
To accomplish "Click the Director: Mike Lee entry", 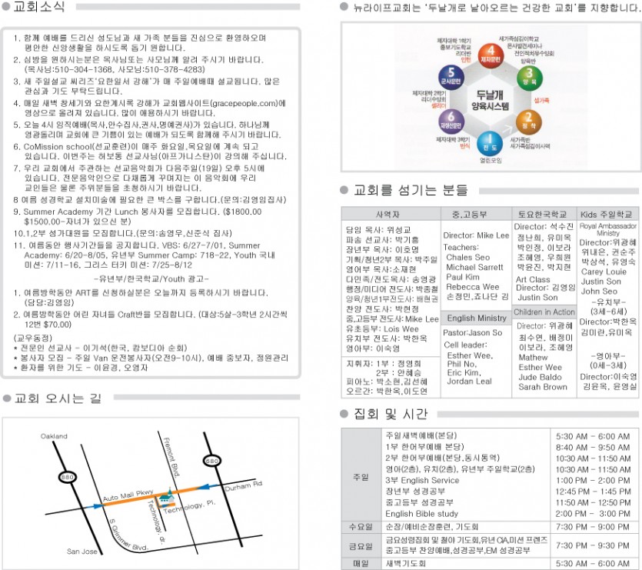I will [x=476, y=235].
